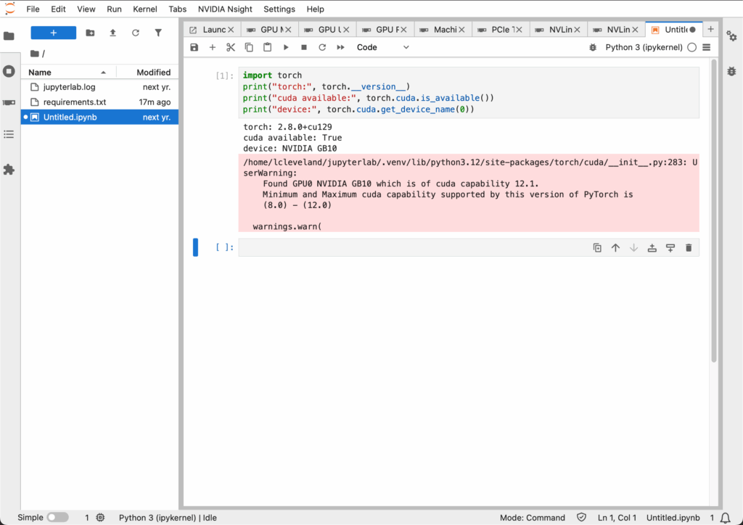Click the blue New Launcher plus button
This screenshot has height=525, width=743.
[53, 33]
